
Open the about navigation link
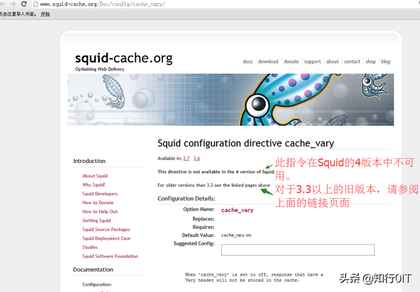click(x=333, y=62)
